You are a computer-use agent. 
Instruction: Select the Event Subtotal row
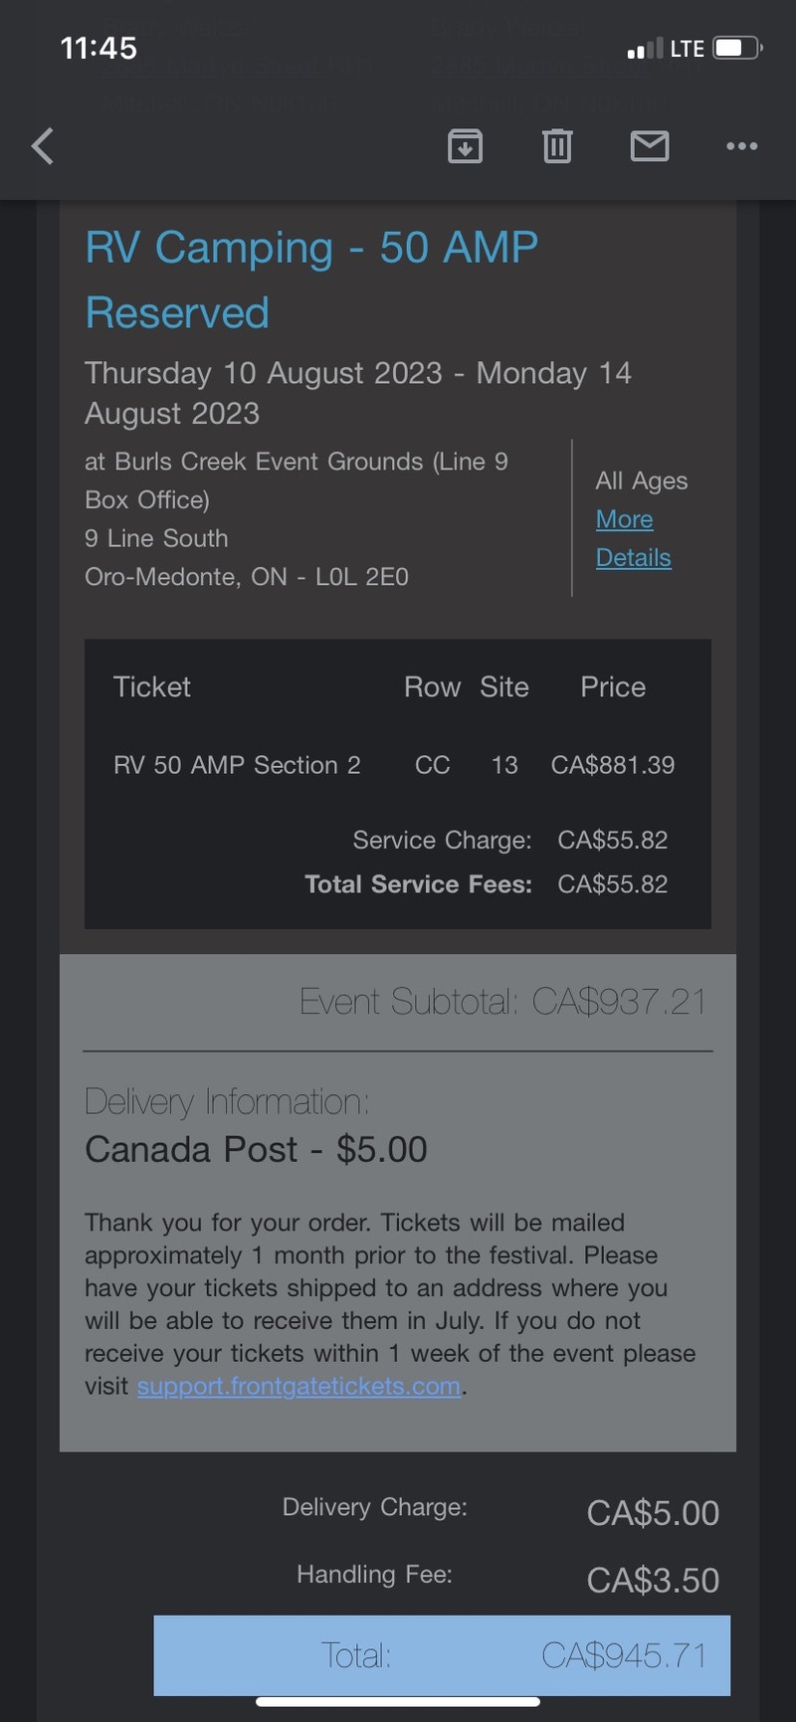pyautogui.click(x=504, y=1002)
